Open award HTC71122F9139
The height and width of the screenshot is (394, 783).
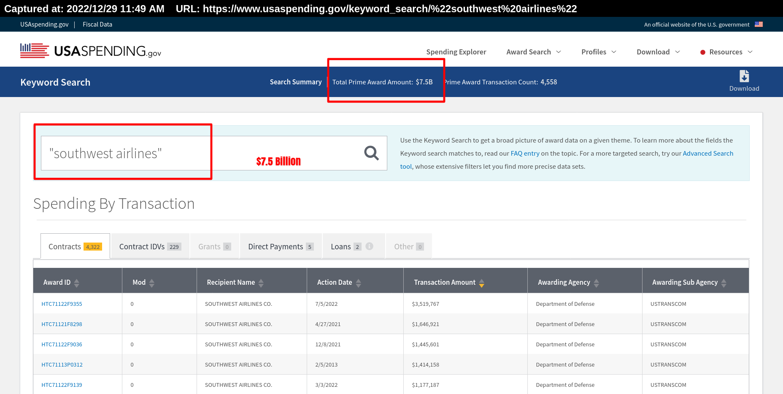(62, 385)
